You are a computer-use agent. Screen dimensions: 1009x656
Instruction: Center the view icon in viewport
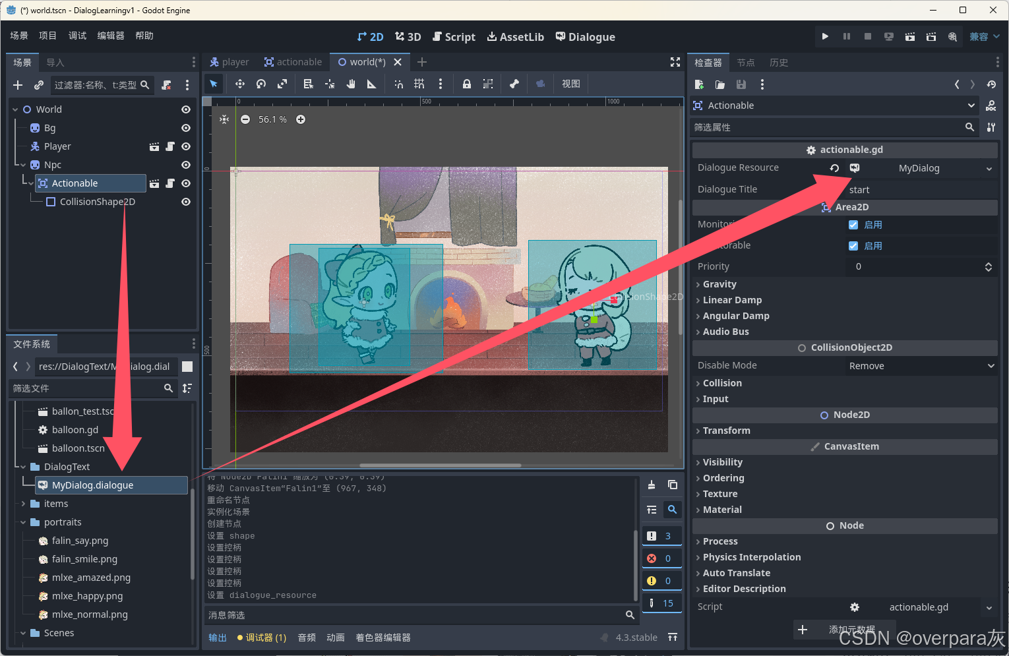(x=224, y=119)
